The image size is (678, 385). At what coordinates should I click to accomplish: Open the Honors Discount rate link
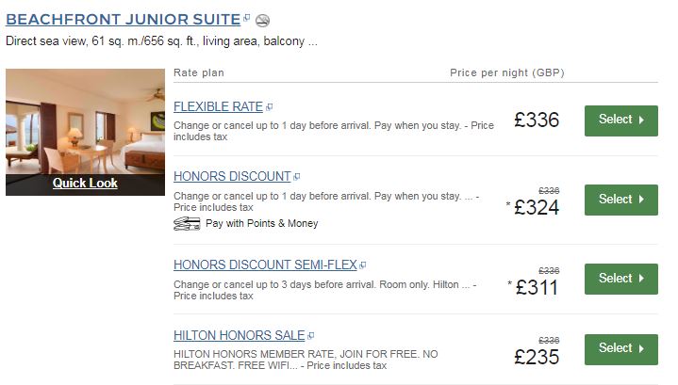(232, 176)
